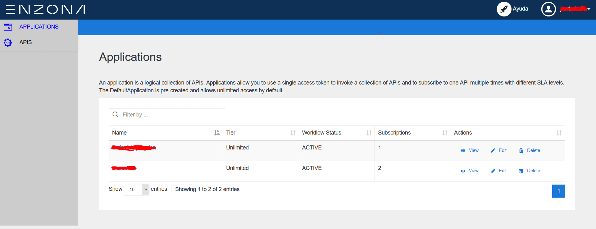Viewport: 596px width, 229px height.
Task: Open the Show entries count dropdown
Action: 137,190
